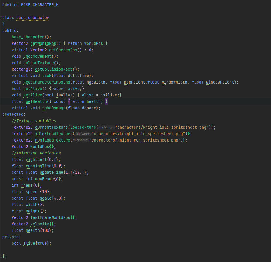Click the fileName hint on the currentTexture line
271x262 pixels.
point(106,127)
